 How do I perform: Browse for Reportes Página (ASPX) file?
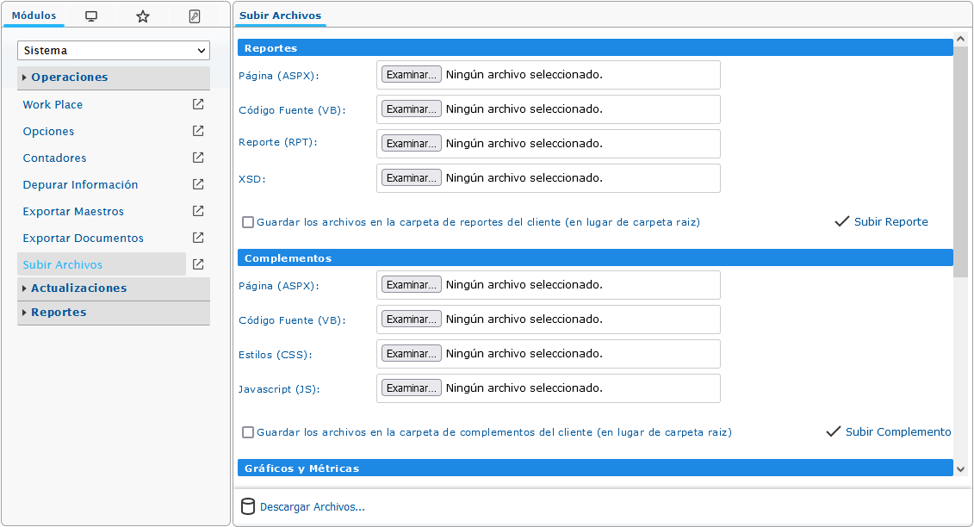pyautogui.click(x=412, y=75)
